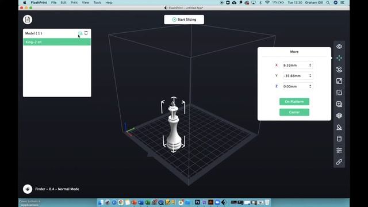Click the Finder - 0.4 - Normal Mode label
Viewport: 368px width, 207px height.
click(57, 189)
